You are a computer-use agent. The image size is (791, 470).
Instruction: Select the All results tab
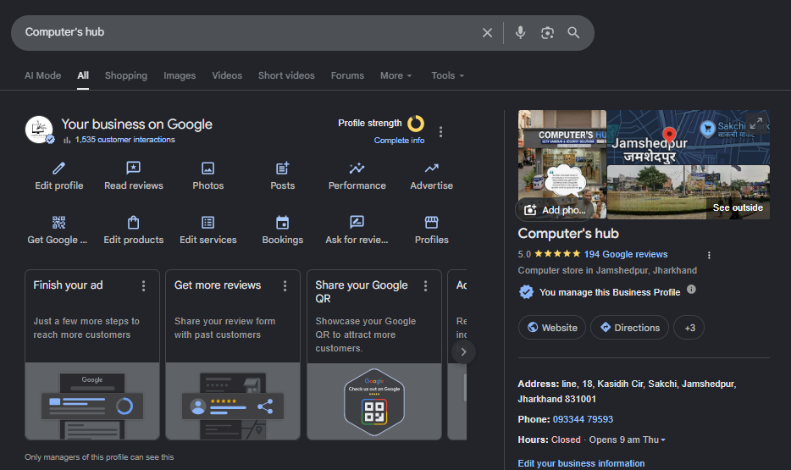click(x=83, y=75)
